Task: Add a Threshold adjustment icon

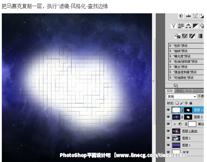Action: tap(192, 36)
